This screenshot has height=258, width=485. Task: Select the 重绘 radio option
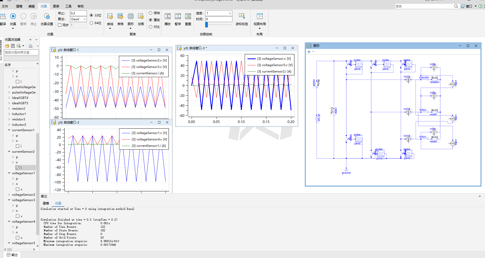pyautogui.click(x=151, y=20)
